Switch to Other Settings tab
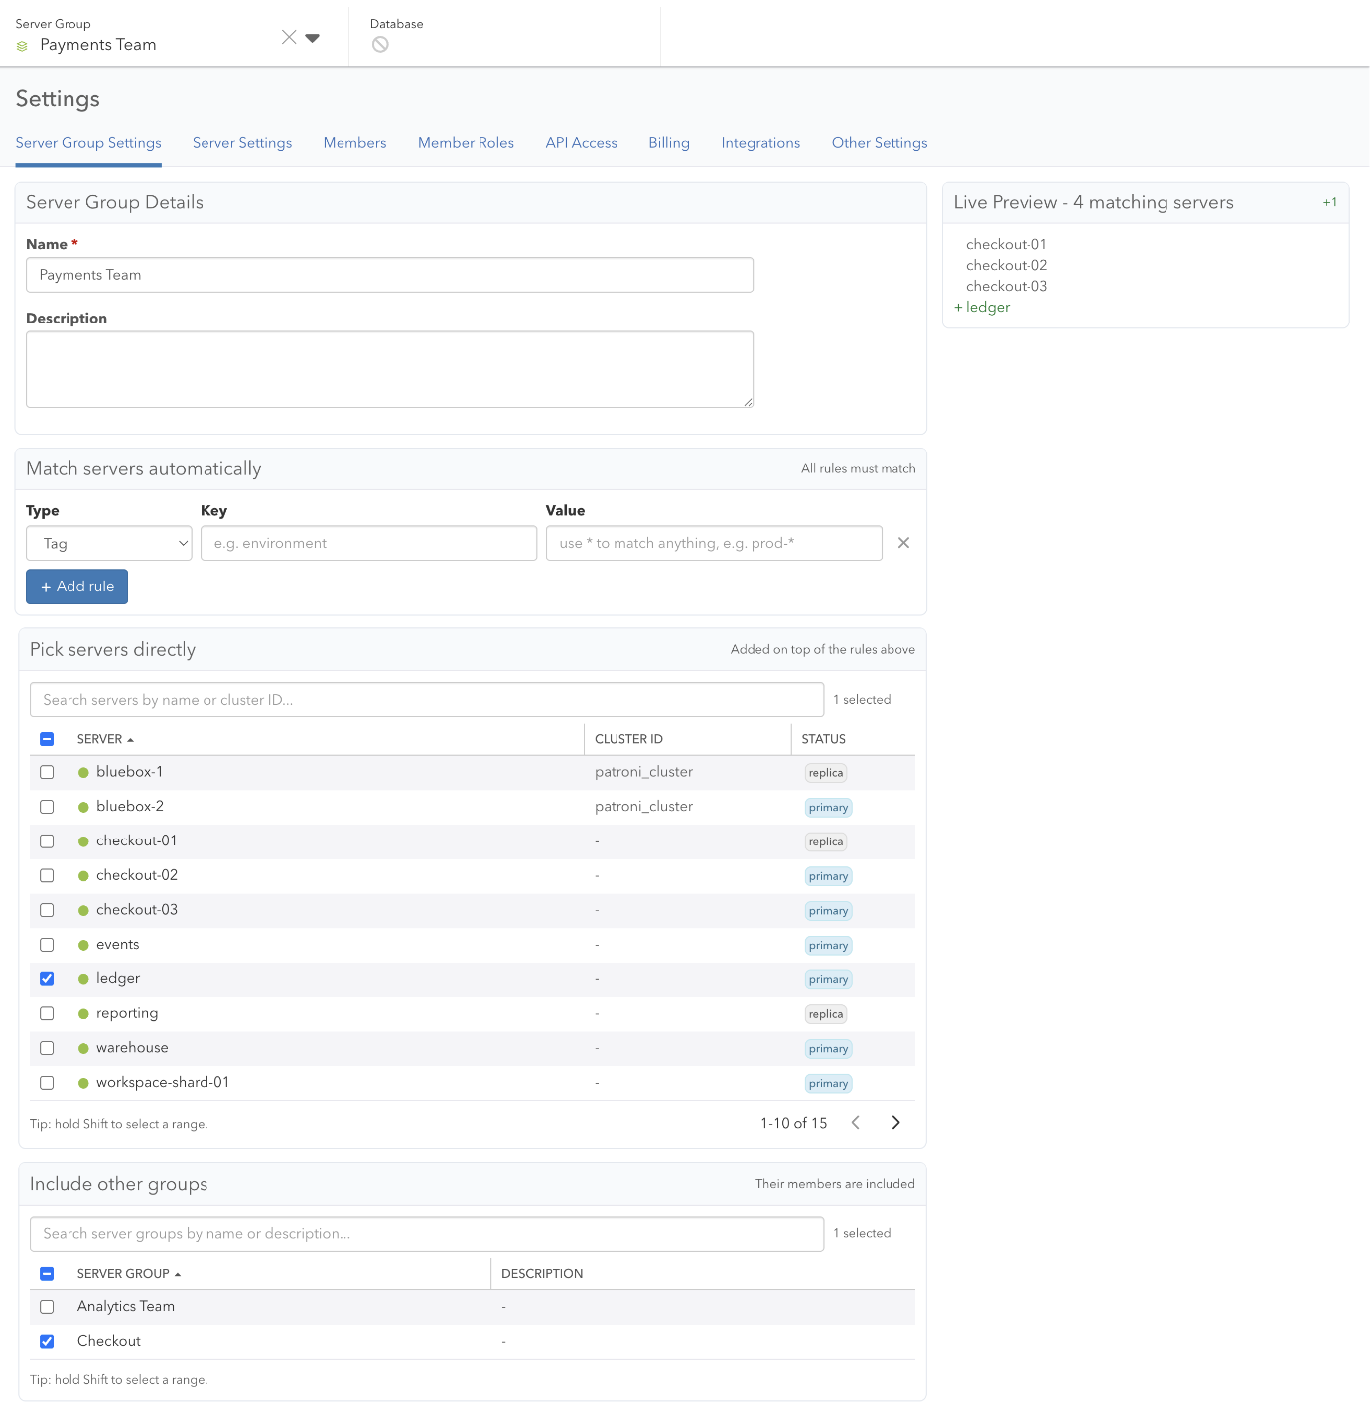The width and height of the screenshot is (1372, 1419). (880, 143)
